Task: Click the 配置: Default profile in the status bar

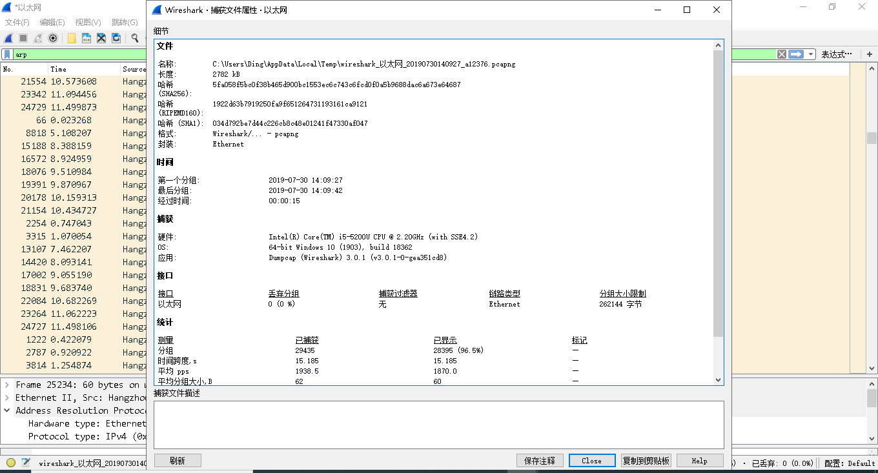Action: (851, 463)
